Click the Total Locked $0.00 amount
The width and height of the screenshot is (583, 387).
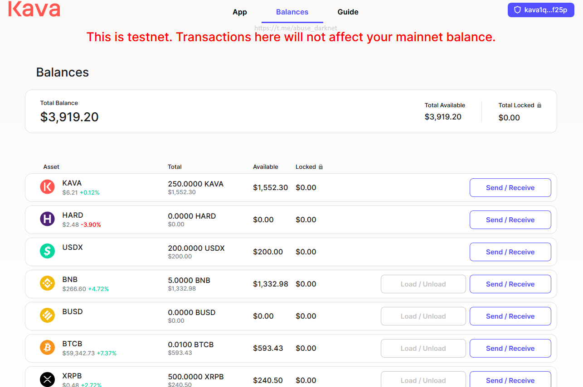tap(509, 118)
